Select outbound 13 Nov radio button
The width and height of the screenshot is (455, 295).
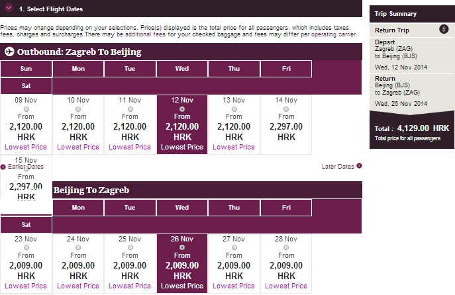coord(234,108)
